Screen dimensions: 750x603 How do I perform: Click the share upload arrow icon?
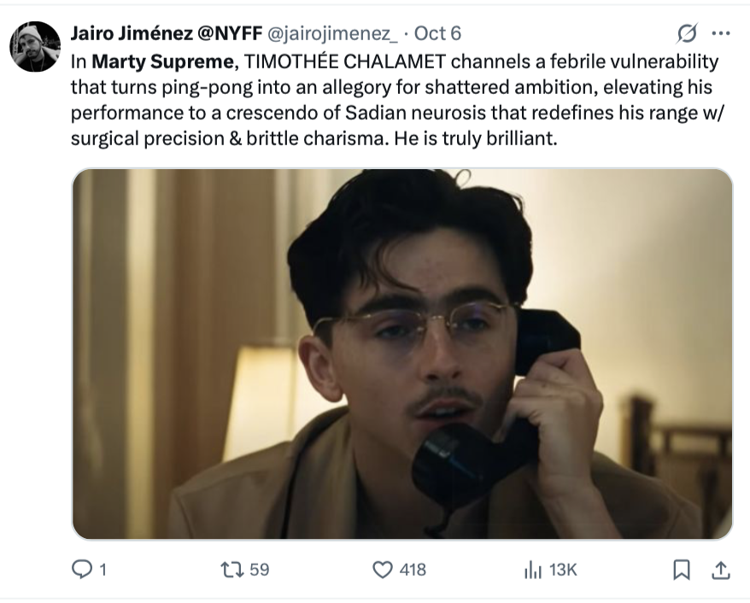tap(720, 569)
